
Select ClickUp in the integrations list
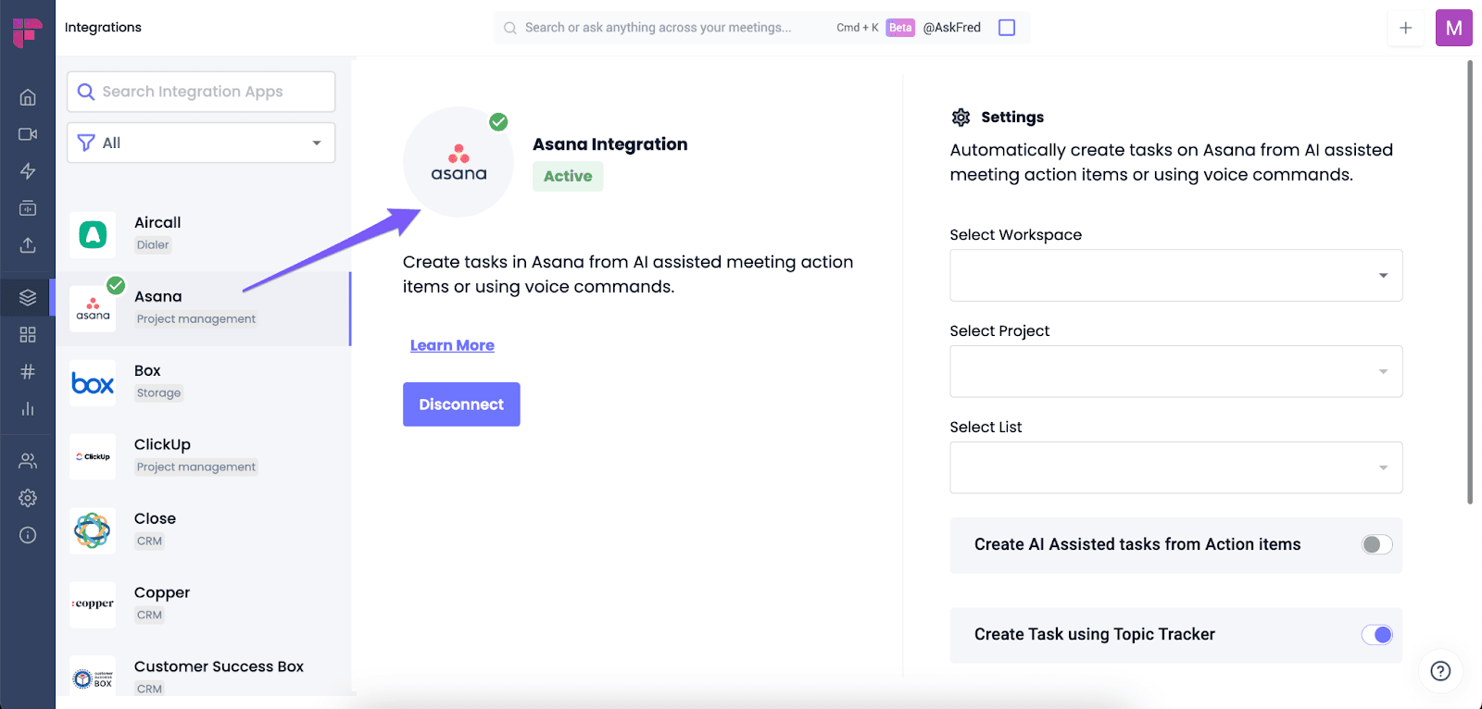pyautogui.click(x=204, y=457)
